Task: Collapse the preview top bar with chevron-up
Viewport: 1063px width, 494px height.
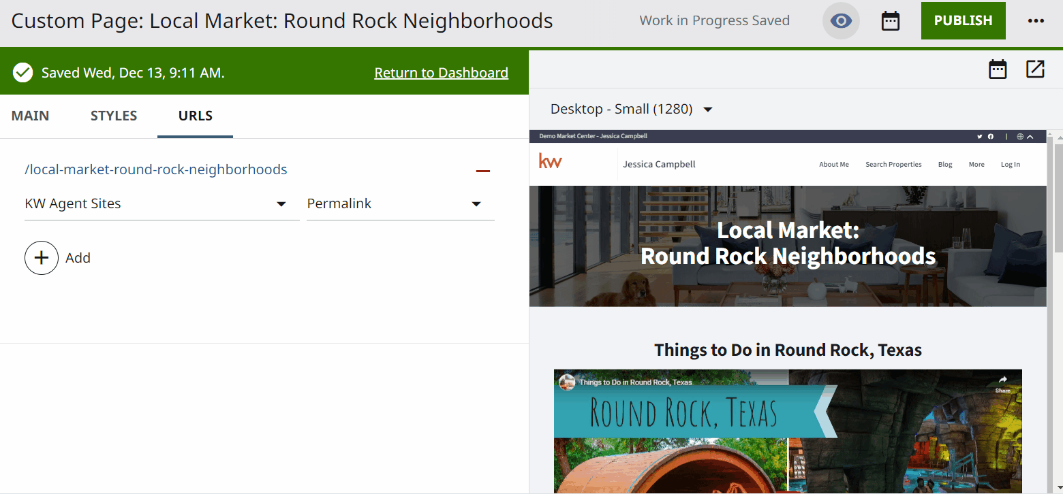Action: 1030,137
